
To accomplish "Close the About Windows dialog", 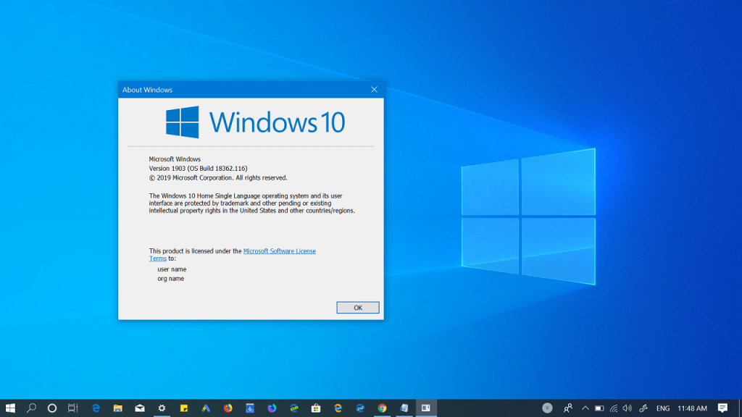I will tap(375, 89).
